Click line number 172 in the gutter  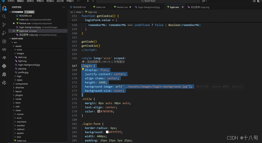[x=74, y=86]
